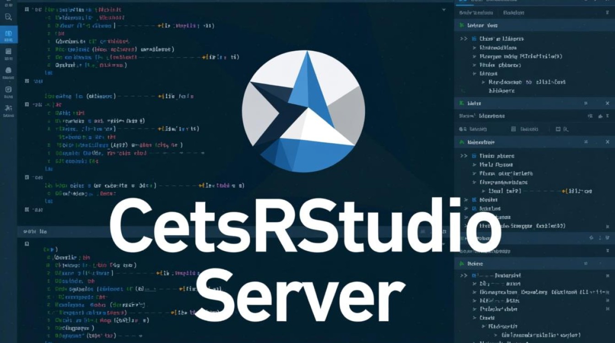The height and width of the screenshot is (343, 615).
Task: Toggle the fourth code fold marker in gutter
Action: tap(27, 177)
